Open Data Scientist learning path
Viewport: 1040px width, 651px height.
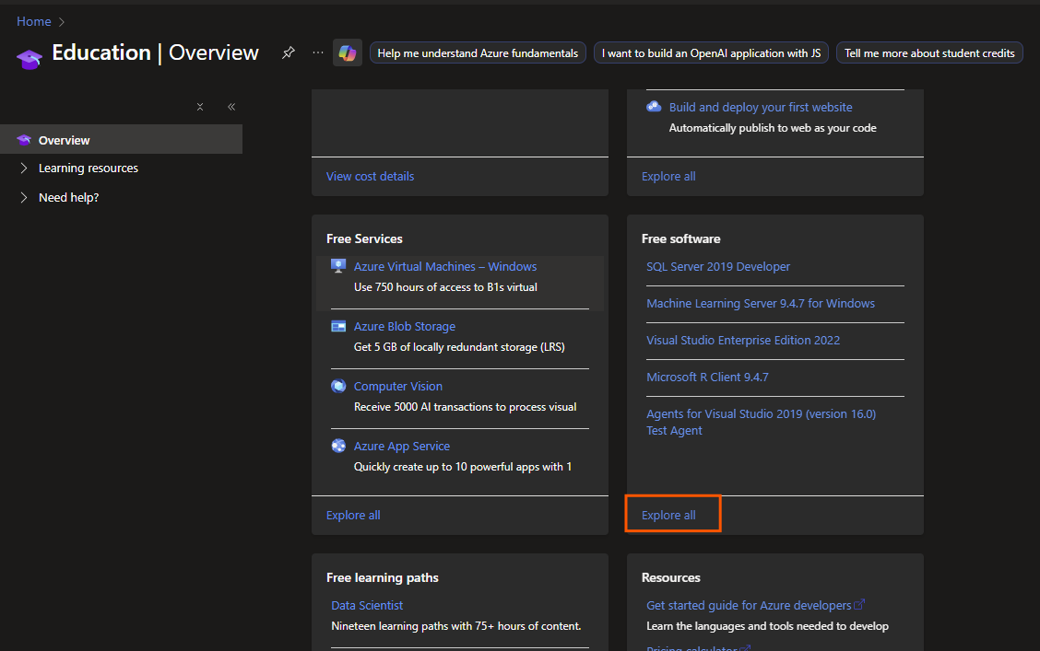click(x=367, y=605)
